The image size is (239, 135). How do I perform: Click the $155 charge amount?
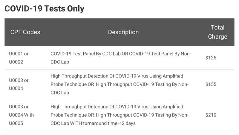(211, 84)
